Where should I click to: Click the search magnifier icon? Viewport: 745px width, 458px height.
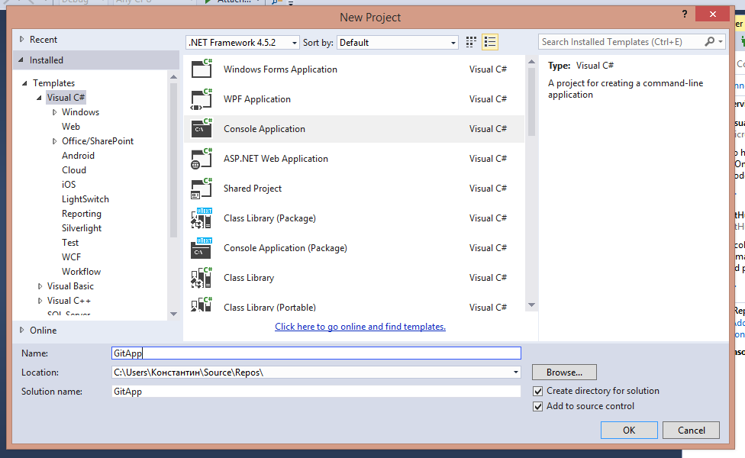point(710,42)
